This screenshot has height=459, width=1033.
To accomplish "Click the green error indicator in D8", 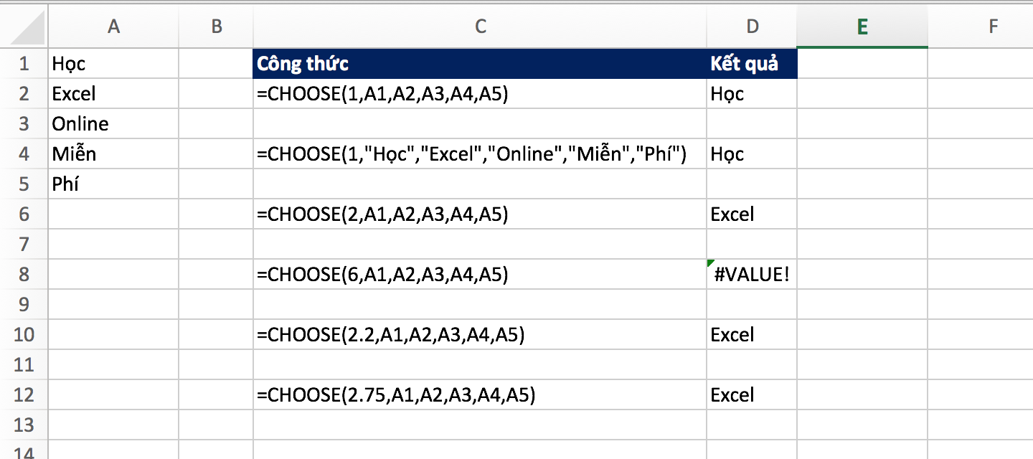I will (710, 263).
